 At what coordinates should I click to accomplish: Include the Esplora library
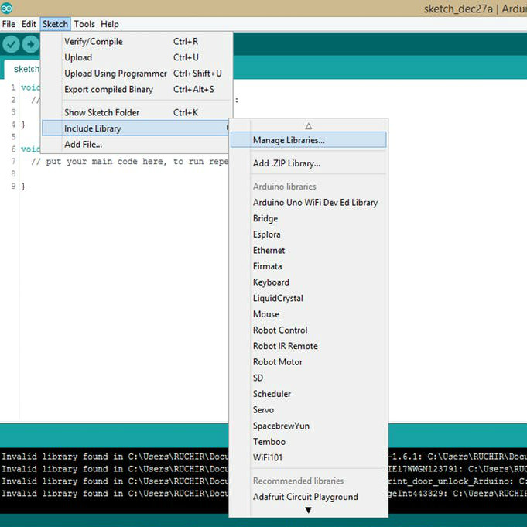[309, 234]
